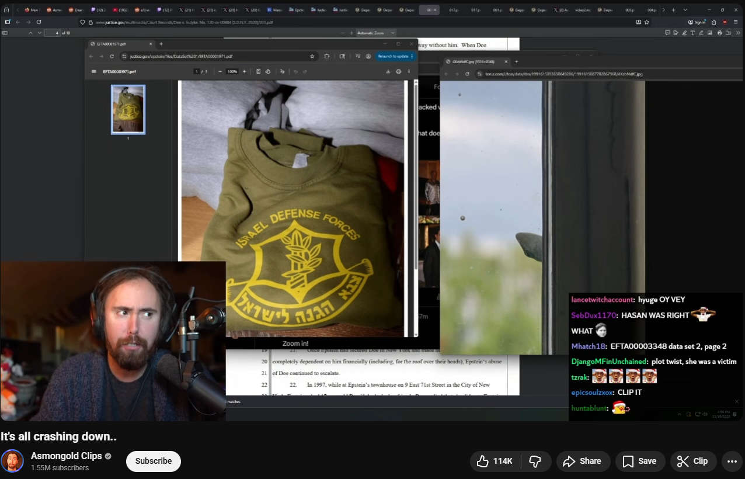Toggle the Firefox PDF sidebar button
The image size is (745, 479).
(5, 33)
